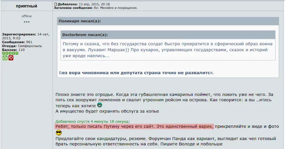The image size is (285, 149).
Task: Click the Зарегистрирован date line
Action: [26, 36]
